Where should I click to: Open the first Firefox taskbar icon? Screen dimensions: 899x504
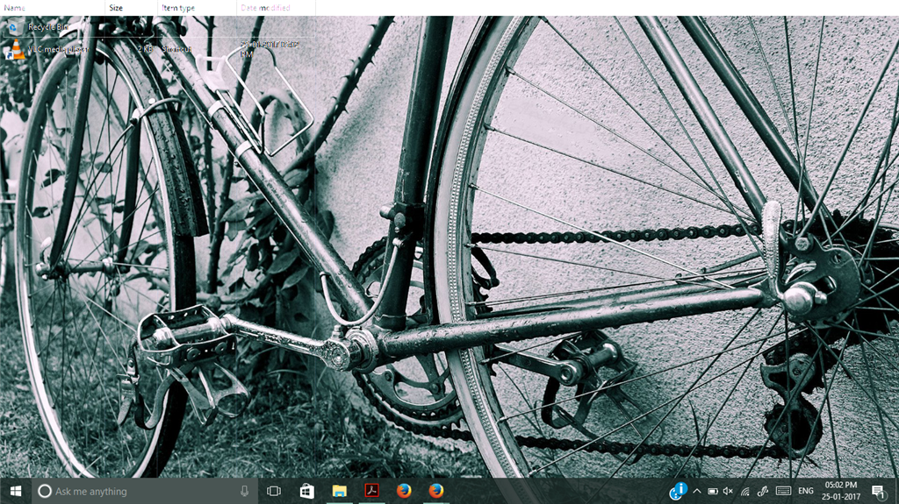point(404,491)
